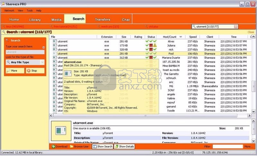257x156 pixels.
Task: Open the Tools menu
Action: (x=30, y=11)
